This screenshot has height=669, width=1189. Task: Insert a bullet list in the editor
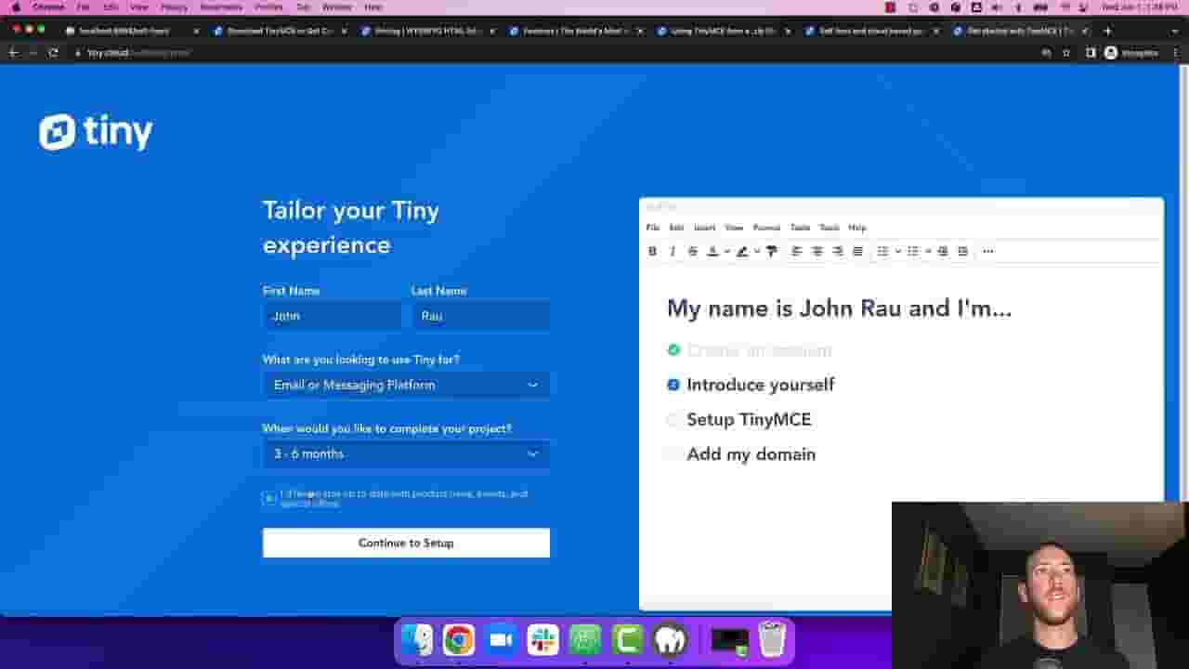click(x=912, y=251)
